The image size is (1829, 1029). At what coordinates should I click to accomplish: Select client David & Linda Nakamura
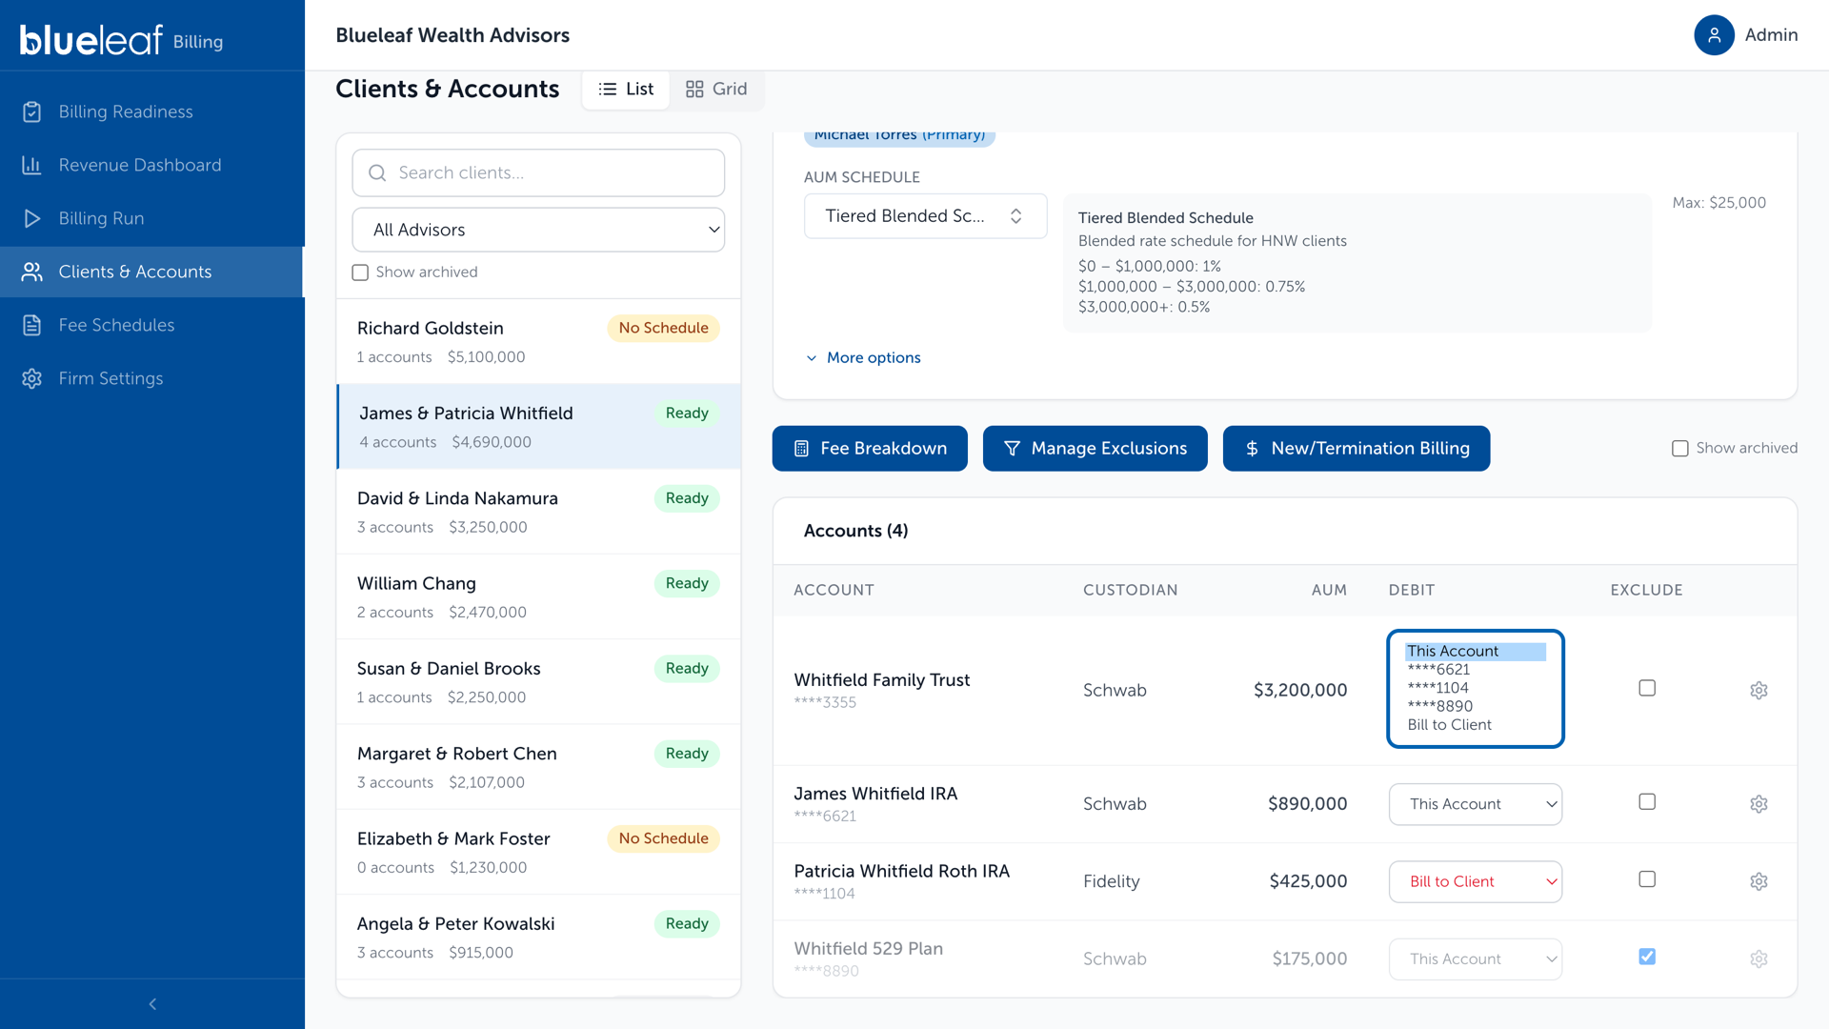coord(538,512)
